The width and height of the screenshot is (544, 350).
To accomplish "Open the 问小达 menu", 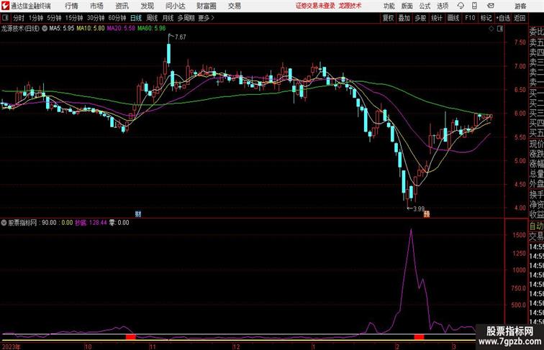I will [175, 6].
